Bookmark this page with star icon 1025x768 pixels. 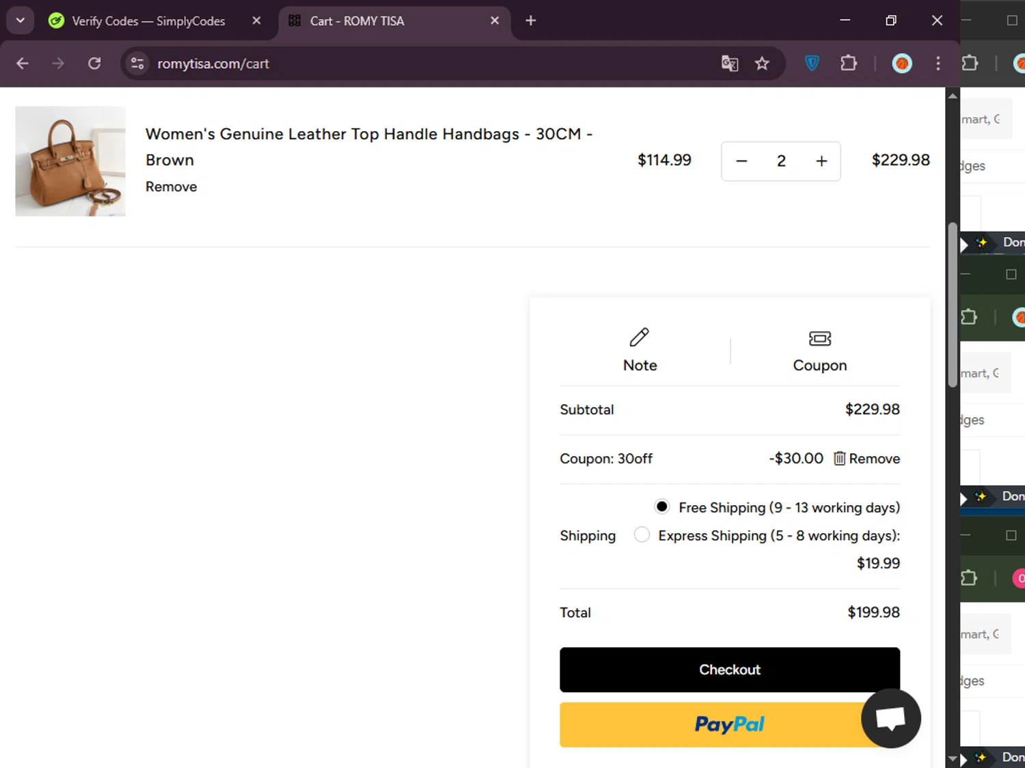[762, 63]
